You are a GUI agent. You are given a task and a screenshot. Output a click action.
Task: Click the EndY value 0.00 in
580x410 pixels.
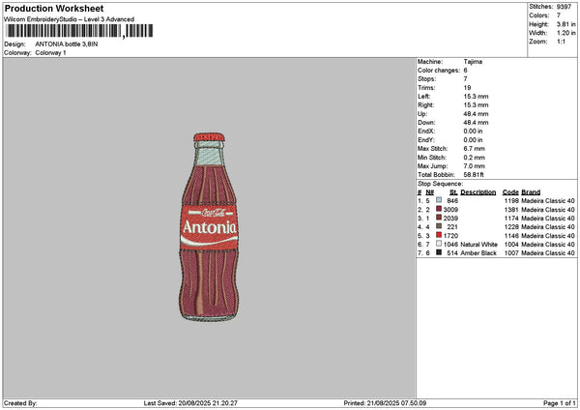[x=473, y=140]
